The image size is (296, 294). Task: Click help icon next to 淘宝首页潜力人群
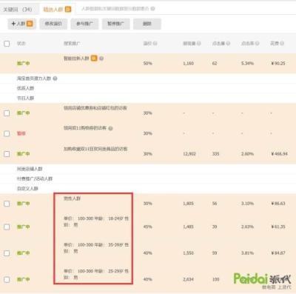tap(55, 78)
